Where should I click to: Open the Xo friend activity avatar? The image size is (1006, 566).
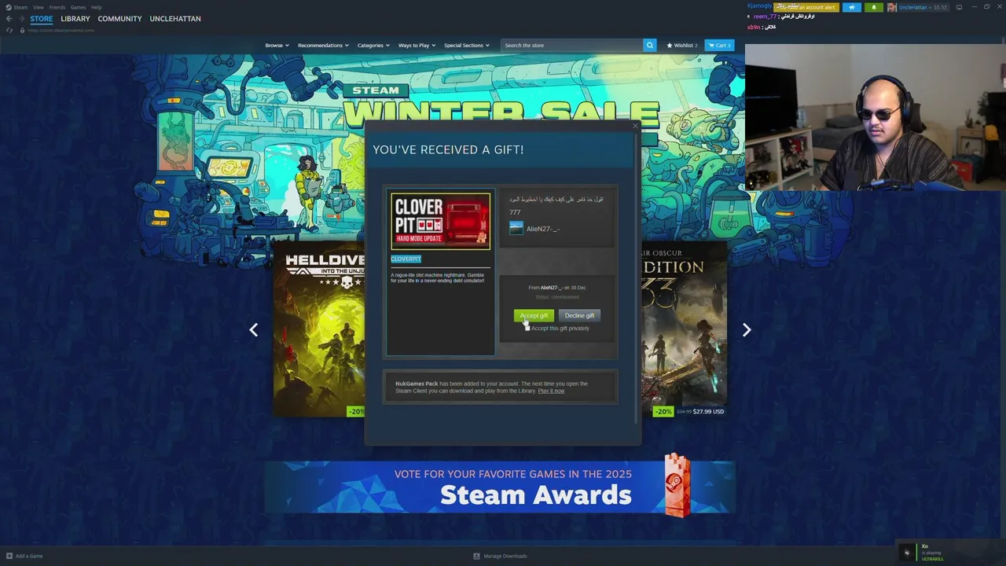(907, 552)
